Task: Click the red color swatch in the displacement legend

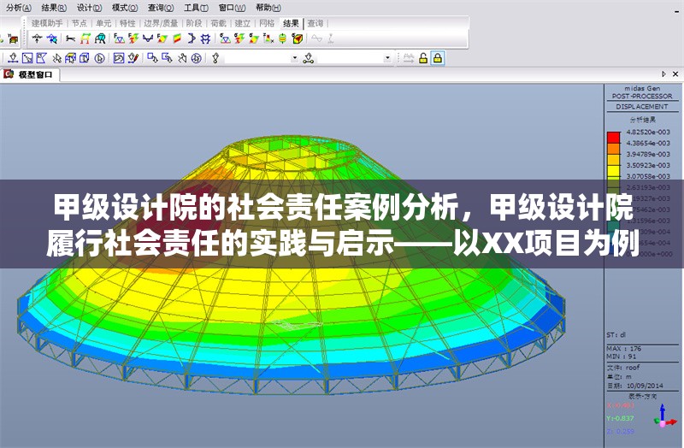Action: click(x=613, y=137)
